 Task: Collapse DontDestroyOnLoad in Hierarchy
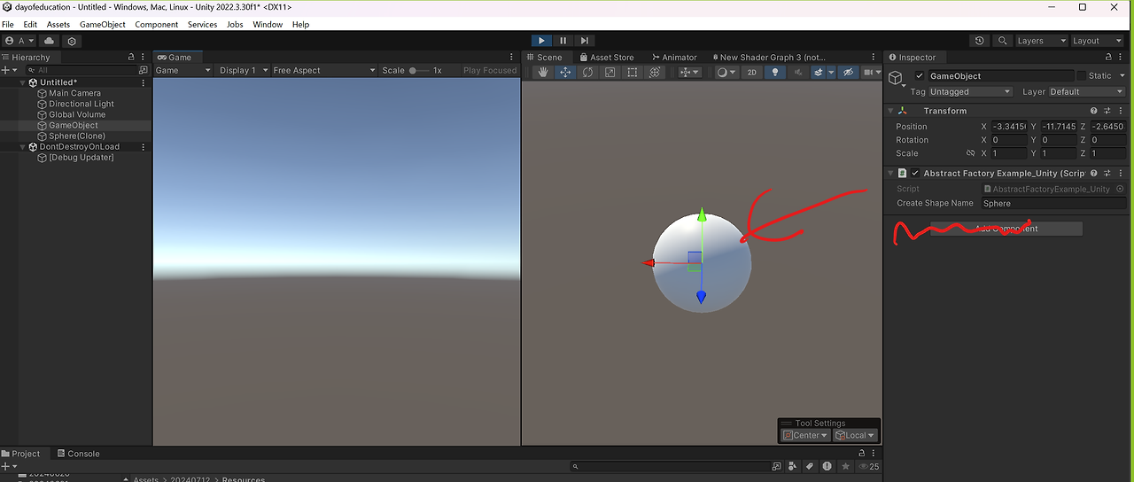click(x=23, y=147)
